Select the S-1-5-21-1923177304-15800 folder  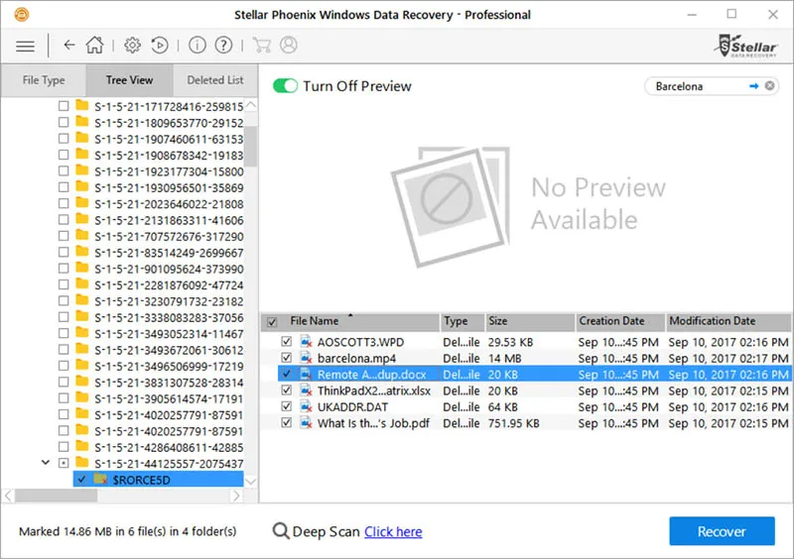pyautogui.click(x=169, y=171)
